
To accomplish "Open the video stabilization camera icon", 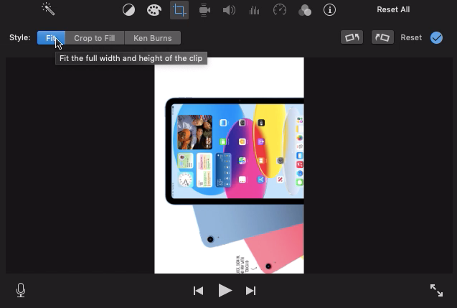I will pyautogui.click(x=204, y=10).
